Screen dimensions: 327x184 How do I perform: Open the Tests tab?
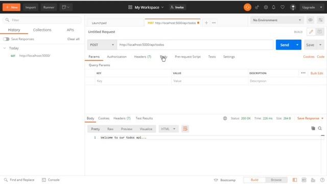point(212,57)
